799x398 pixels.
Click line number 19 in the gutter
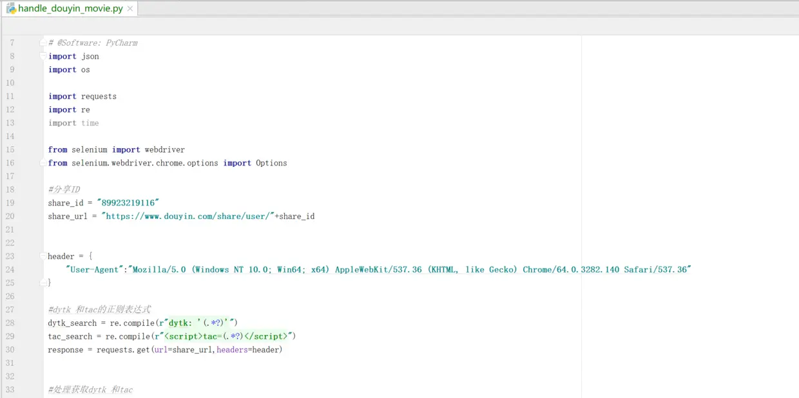click(x=10, y=203)
